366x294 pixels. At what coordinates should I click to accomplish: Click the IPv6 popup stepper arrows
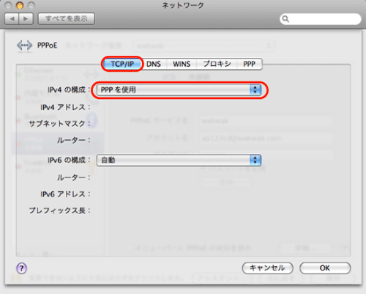point(255,160)
